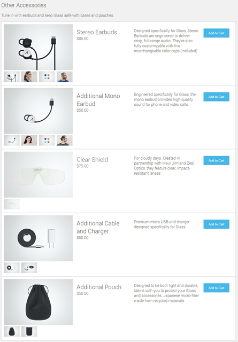Viewport: 238px width, 342px height.
Task: Select Clear Shield small thumbnail
Action: coord(12,204)
